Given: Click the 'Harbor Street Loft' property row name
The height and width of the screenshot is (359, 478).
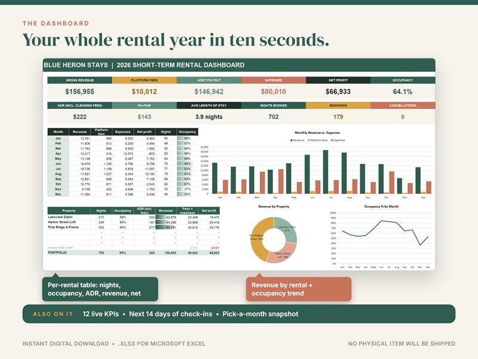Looking at the screenshot, I should point(62,222).
